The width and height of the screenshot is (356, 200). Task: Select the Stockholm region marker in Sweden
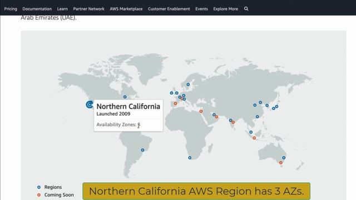pyautogui.click(x=188, y=84)
